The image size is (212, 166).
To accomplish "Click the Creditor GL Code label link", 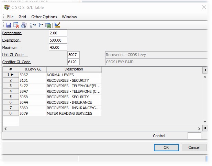I will tap(16, 62).
